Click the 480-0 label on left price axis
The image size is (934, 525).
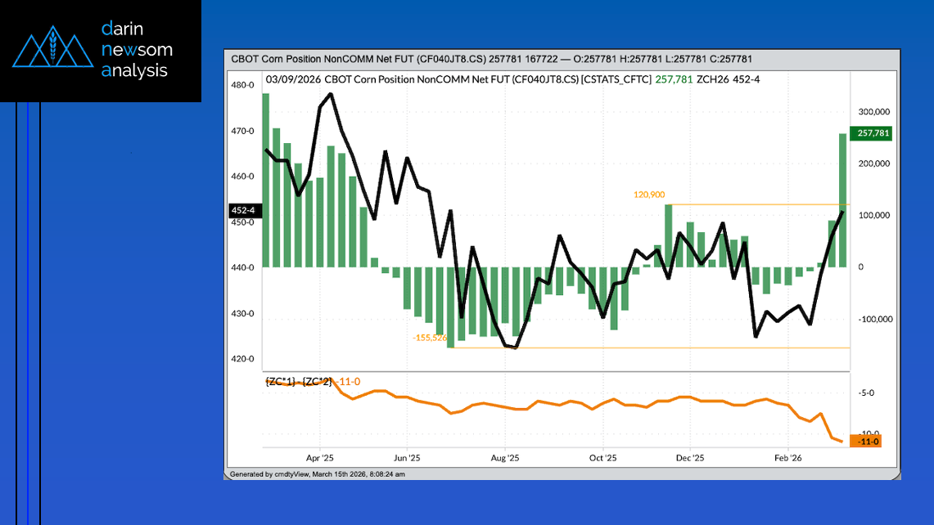[x=242, y=85]
